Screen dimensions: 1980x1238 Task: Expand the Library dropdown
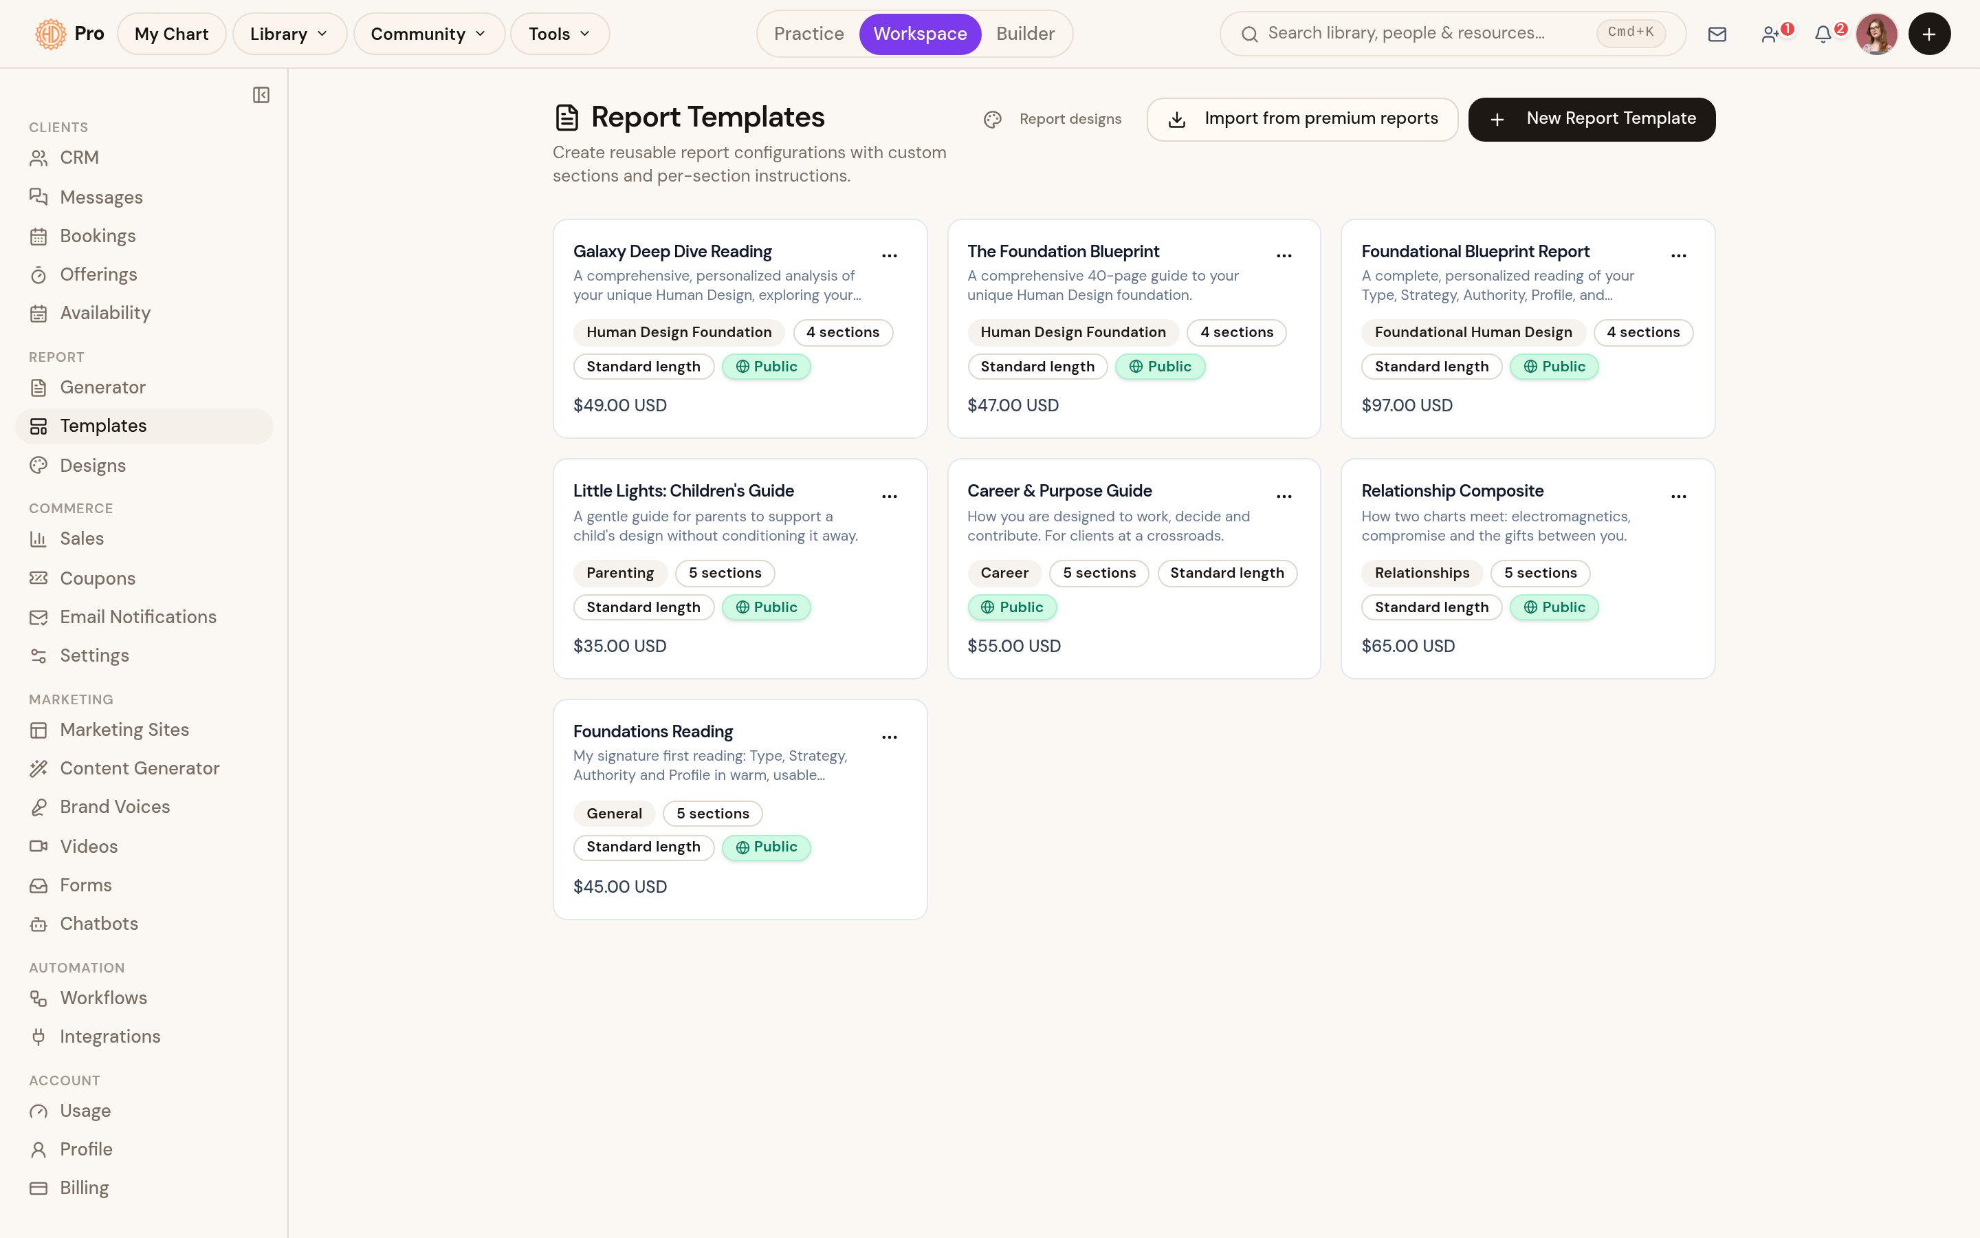click(x=289, y=34)
